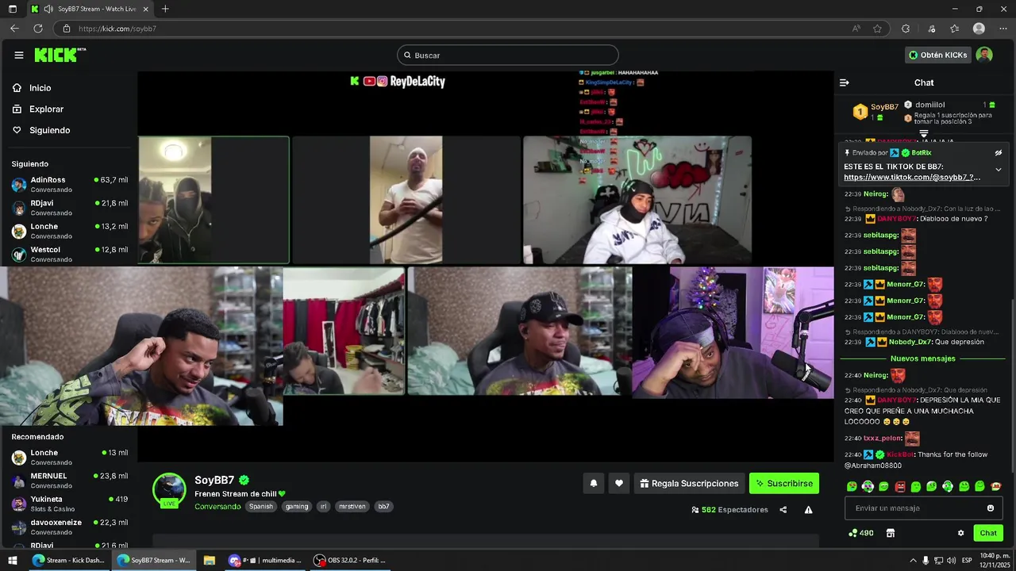This screenshot has width=1016, height=571.
Task: Click the 490 channel points balance
Action: coord(861,533)
